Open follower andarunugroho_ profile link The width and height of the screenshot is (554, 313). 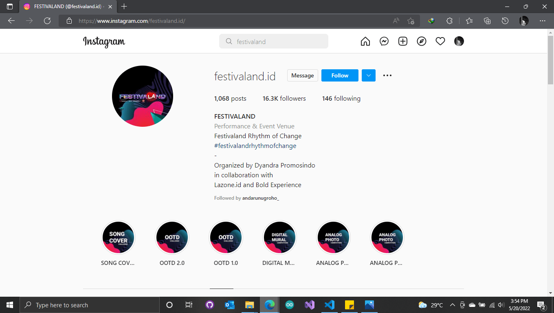pyautogui.click(x=260, y=198)
